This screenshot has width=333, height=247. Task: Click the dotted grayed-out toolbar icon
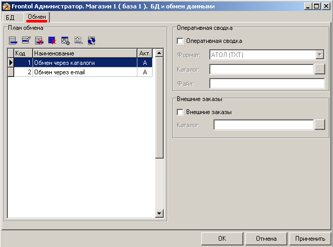tap(78, 40)
